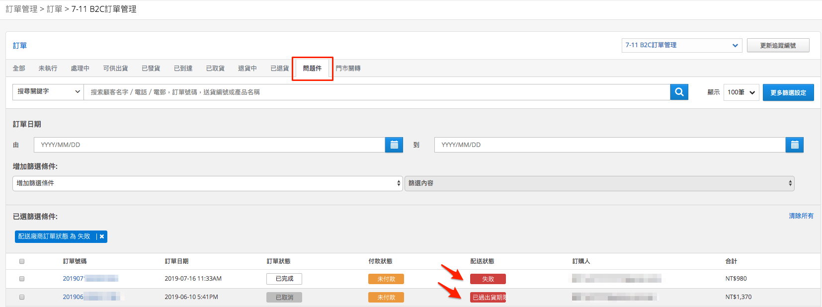Click the end date YYYY/MM/DD field
This screenshot has width=822, height=307.
pyautogui.click(x=610, y=145)
